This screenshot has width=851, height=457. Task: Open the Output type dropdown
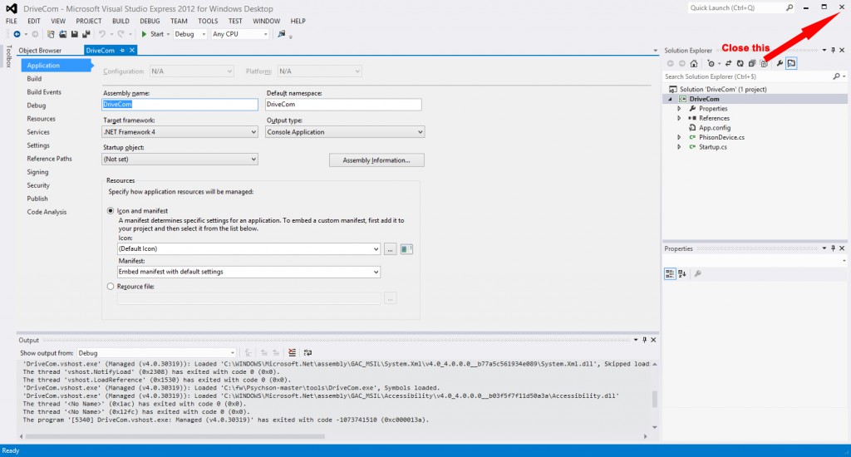coord(345,132)
